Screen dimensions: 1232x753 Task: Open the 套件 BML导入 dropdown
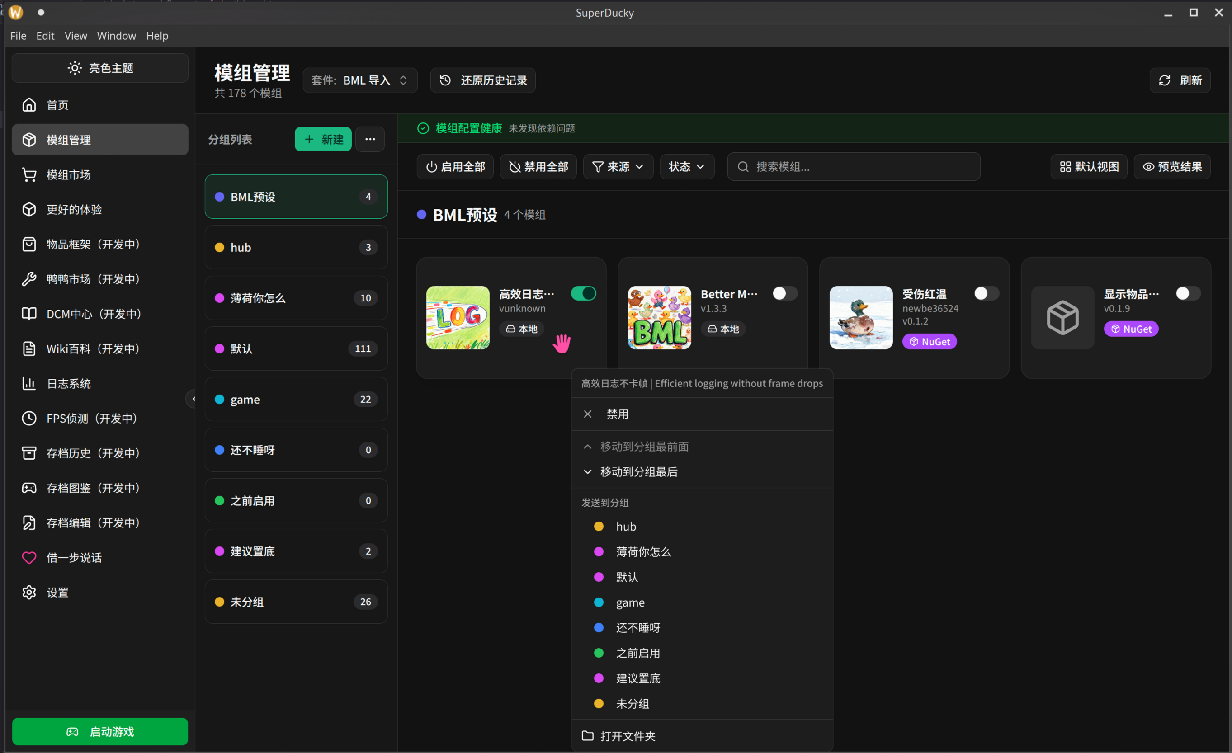(360, 80)
